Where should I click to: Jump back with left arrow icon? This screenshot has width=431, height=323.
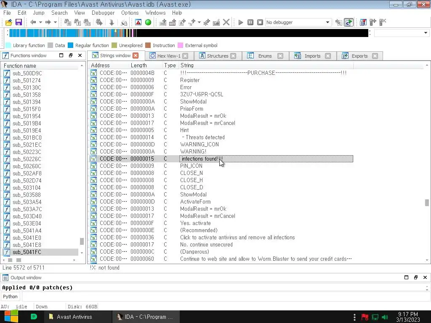(x=33, y=22)
